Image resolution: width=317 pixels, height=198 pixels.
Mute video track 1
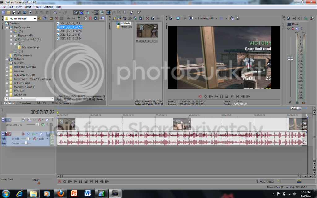pyautogui.click(x=47, y=120)
